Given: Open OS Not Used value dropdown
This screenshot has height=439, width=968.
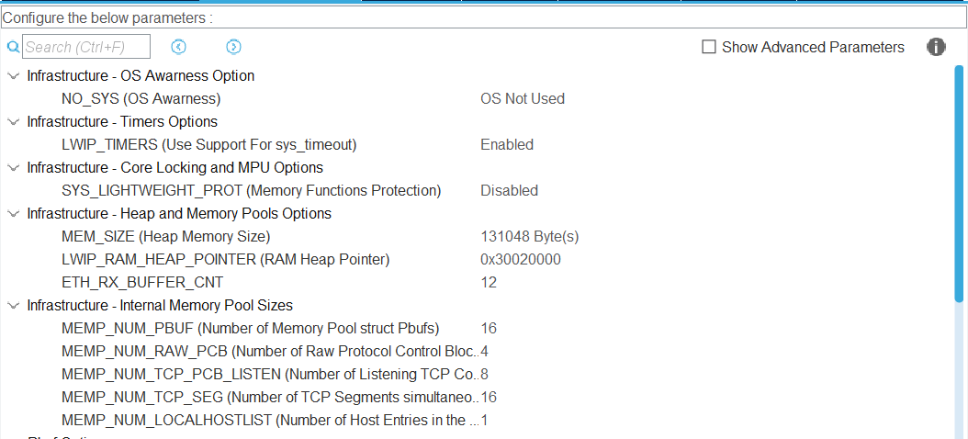Looking at the screenshot, I should pos(522,99).
